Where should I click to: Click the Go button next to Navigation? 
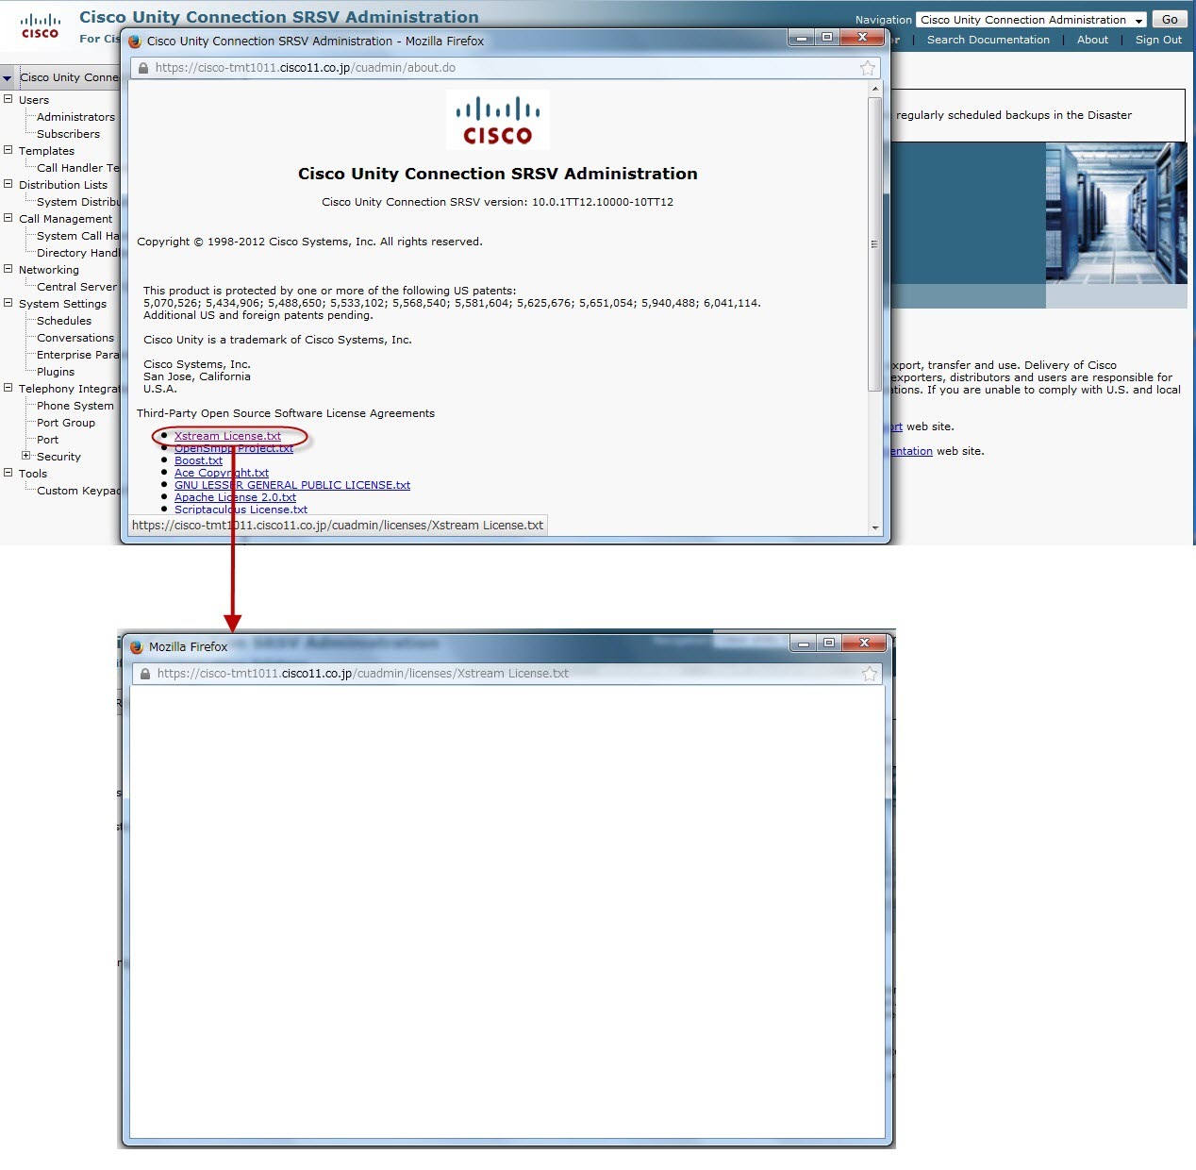pos(1169,20)
